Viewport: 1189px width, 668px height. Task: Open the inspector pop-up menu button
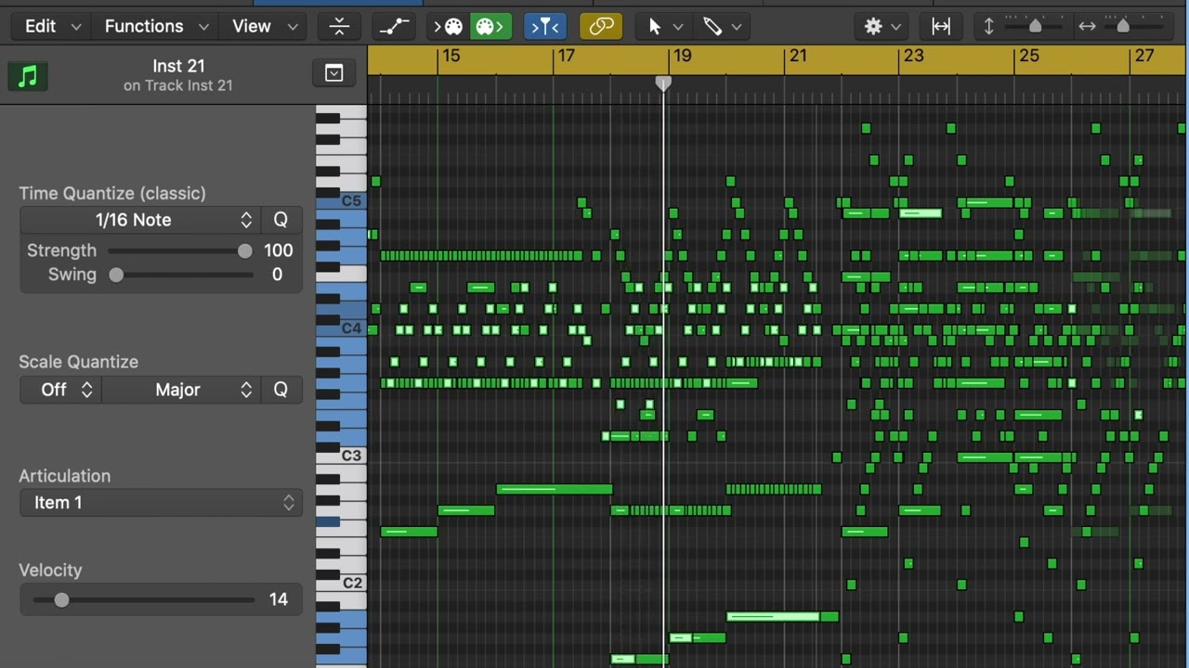pyautogui.click(x=334, y=73)
